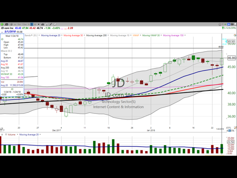
Task: Click the JD ticker symbol in the toolbar
Action: tap(6, 25)
